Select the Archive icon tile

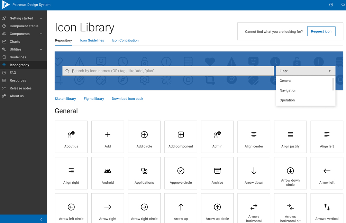[217, 173]
